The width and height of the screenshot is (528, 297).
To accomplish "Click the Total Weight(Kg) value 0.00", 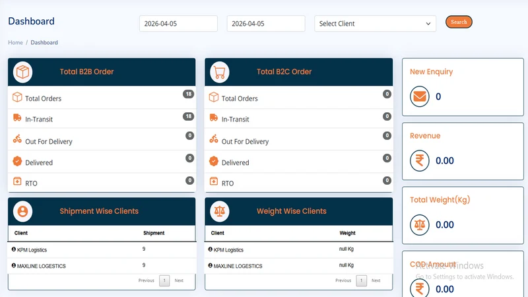I will (x=445, y=224).
